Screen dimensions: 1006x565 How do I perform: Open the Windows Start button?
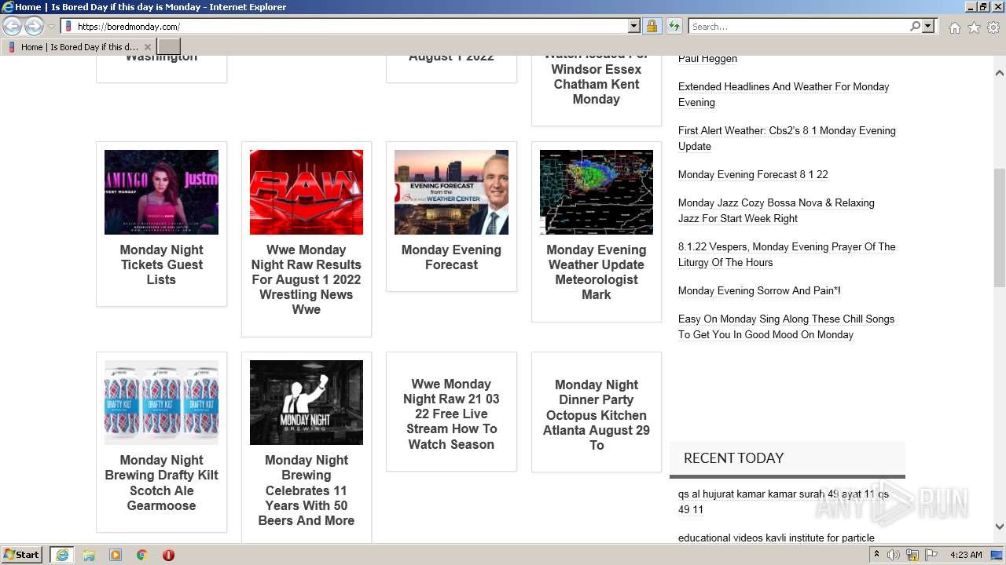coord(22,555)
